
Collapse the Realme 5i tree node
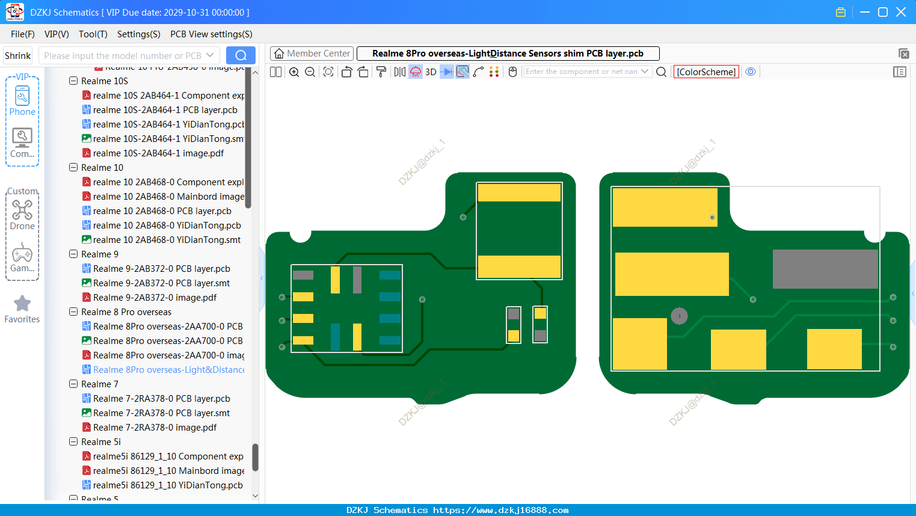[73, 441]
